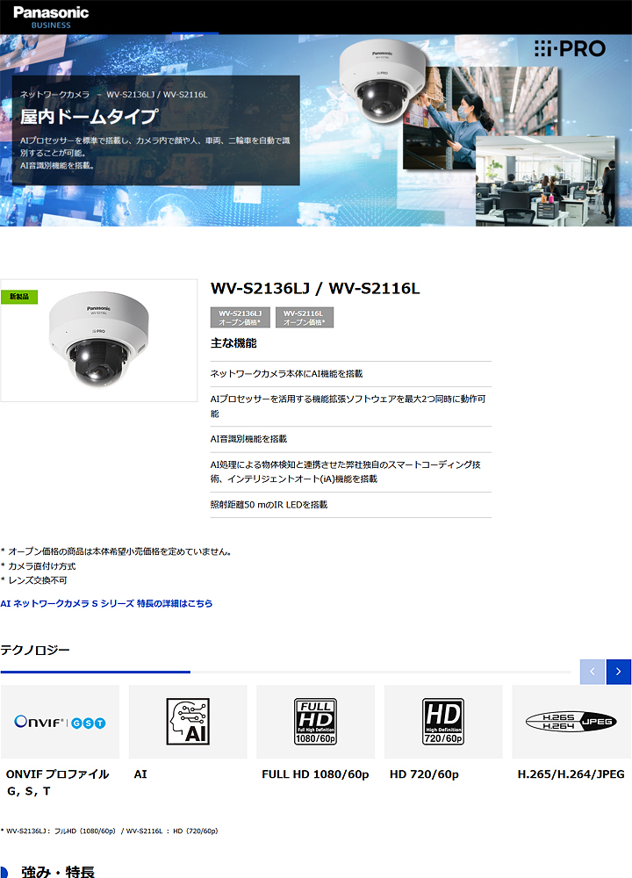Click the ONVIF プロファイル G, S, T label
Viewport: 632px width, 878px height.
58,782
